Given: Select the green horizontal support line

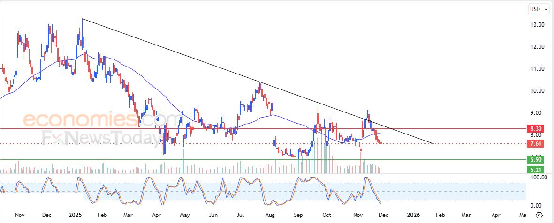Looking at the screenshot, I should [263, 159].
